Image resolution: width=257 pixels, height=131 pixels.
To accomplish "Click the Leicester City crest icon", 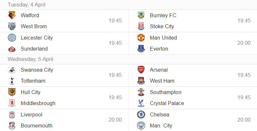I will point(12,38).
